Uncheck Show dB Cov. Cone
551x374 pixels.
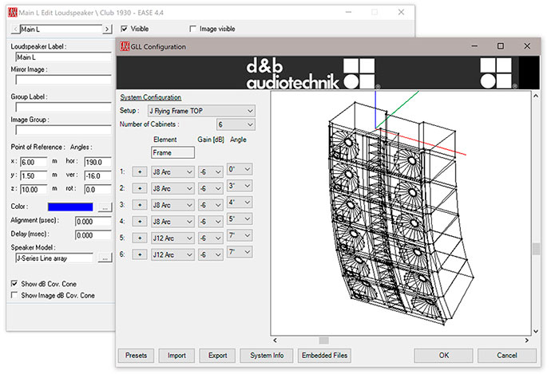tap(14, 283)
